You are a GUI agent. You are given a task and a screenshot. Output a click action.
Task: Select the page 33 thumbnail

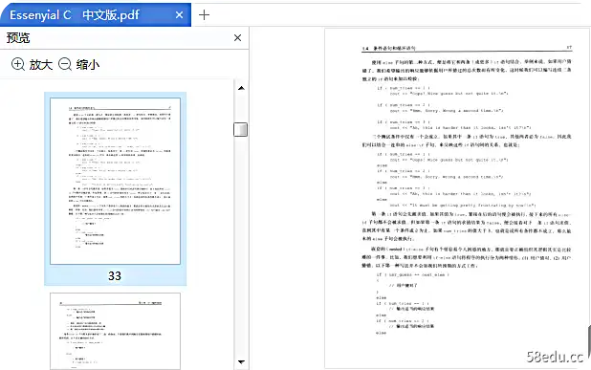coord(116,182)
